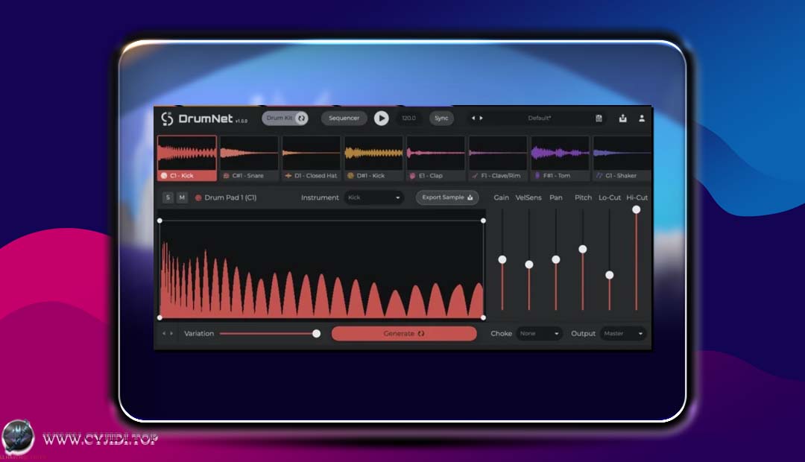Image resolution: width=805 pixels, height=462 pixels.
Task: Click the C#1 Snare instrument icon
Action: click(226, 176)
